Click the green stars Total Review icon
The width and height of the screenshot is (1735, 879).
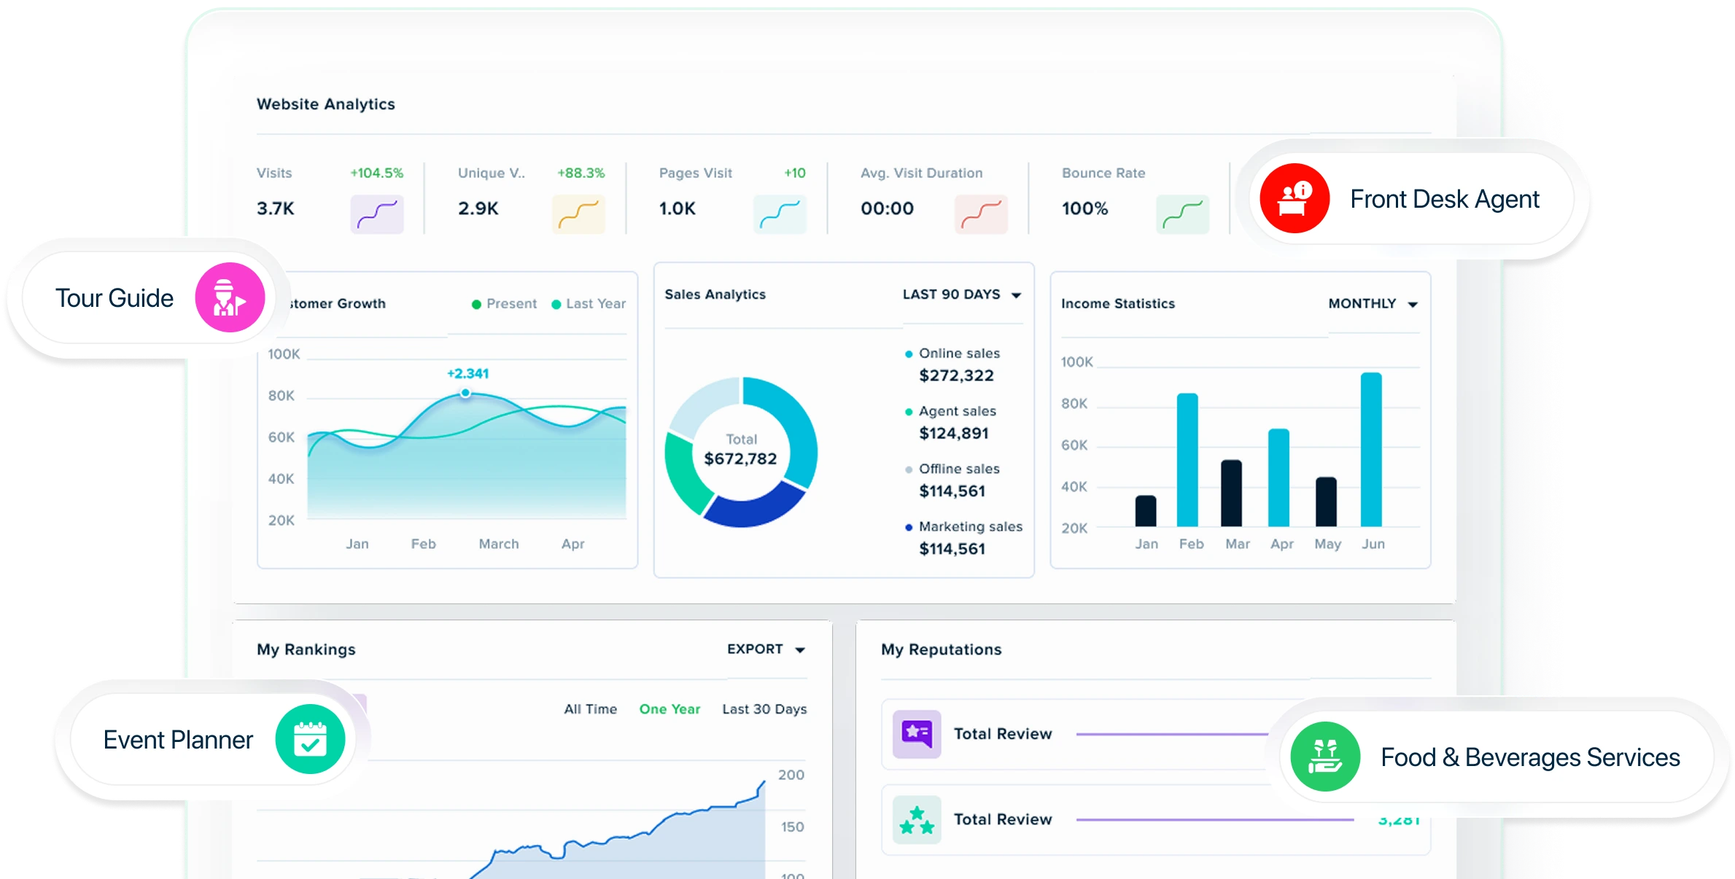tap(917, 819)
